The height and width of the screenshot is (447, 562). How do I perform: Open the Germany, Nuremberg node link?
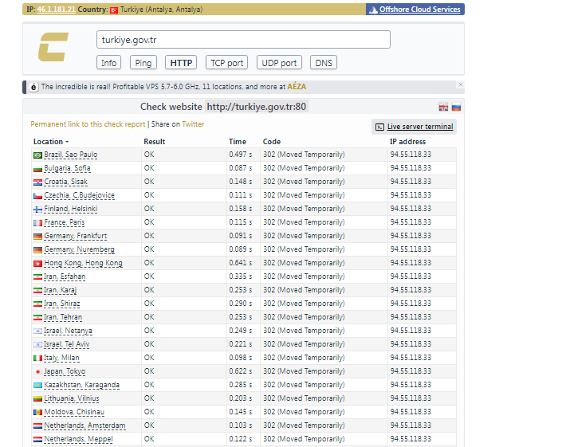point(79,249)
